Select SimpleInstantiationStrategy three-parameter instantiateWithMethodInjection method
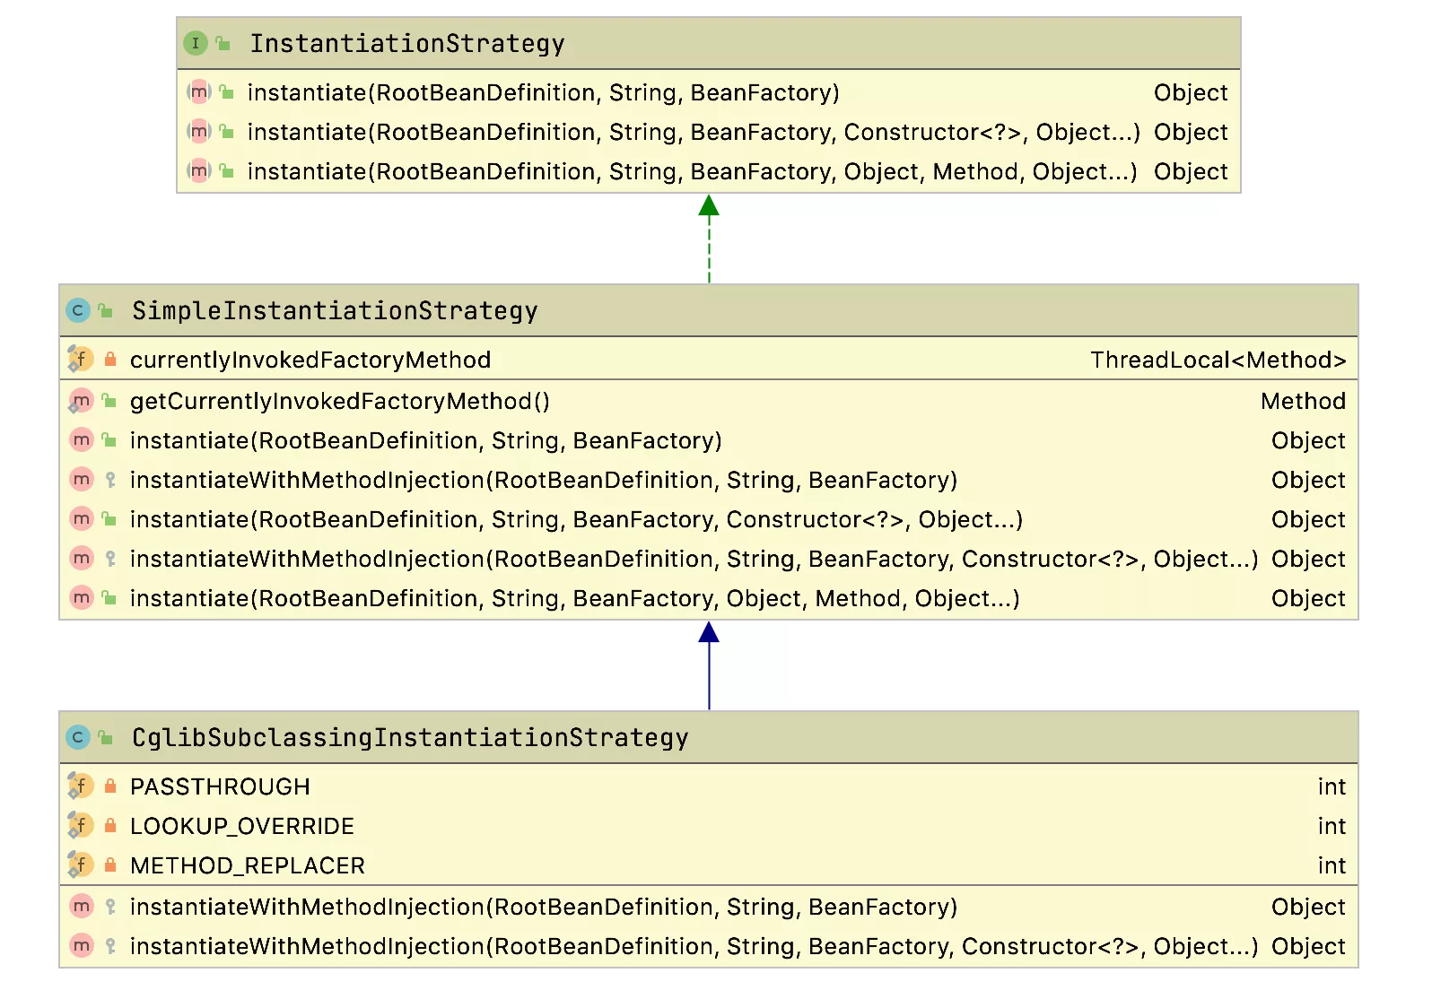This screenshot has height=999, width=1432. click(544, 480)
